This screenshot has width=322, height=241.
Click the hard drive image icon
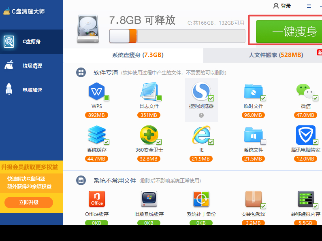point(88,29)
